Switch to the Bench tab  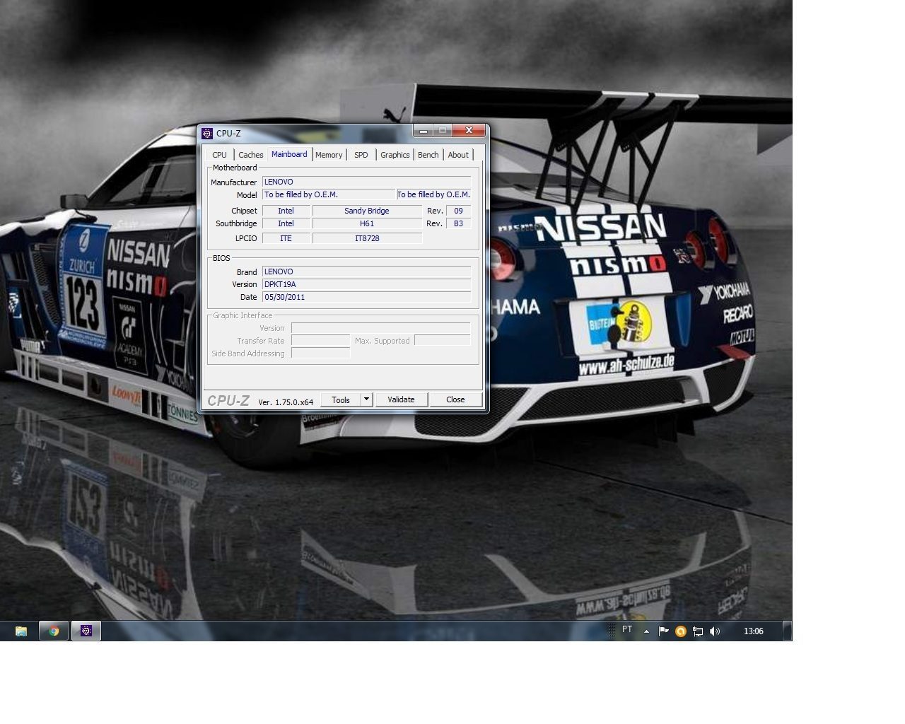pyautogui.click(x=428, y=155)
